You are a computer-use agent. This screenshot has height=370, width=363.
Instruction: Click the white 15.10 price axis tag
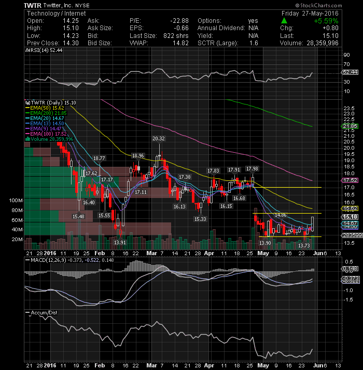[x=350, y=217]
